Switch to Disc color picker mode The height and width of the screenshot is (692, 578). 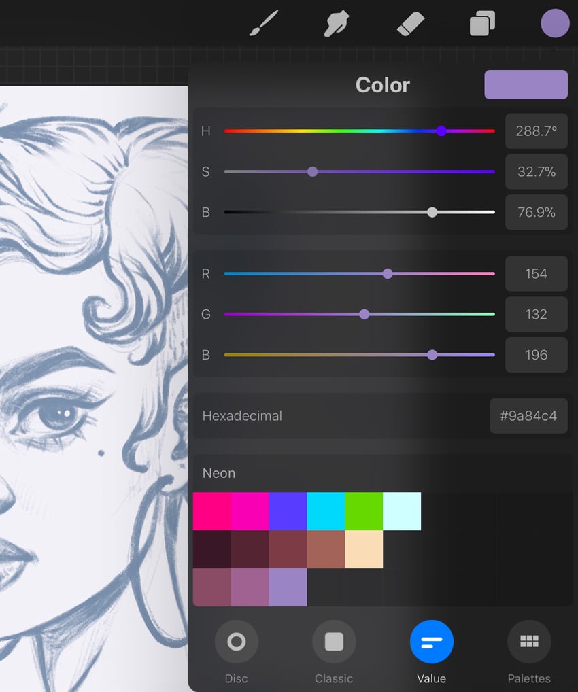236,641
